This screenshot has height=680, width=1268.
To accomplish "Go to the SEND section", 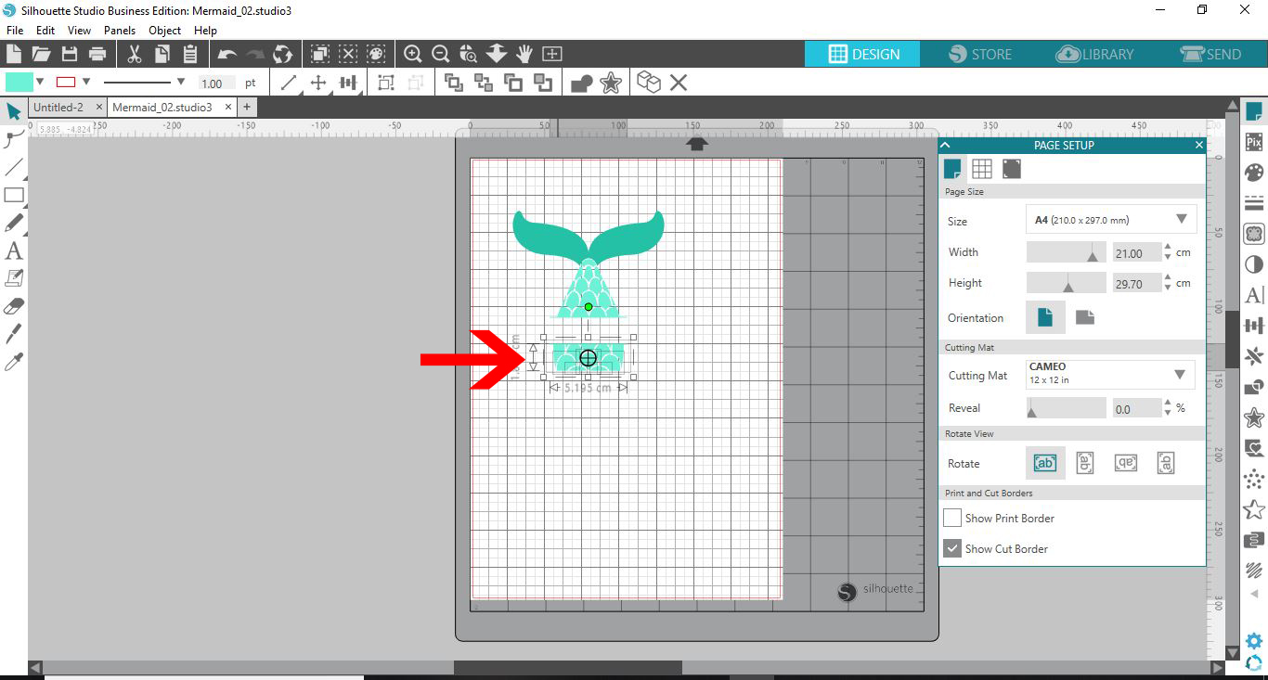I will pyautogui.click(x=1210, y=54).
